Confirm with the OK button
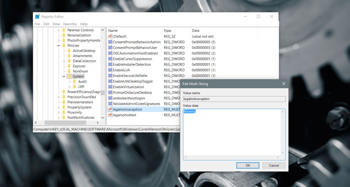 (x=248, y=165)
